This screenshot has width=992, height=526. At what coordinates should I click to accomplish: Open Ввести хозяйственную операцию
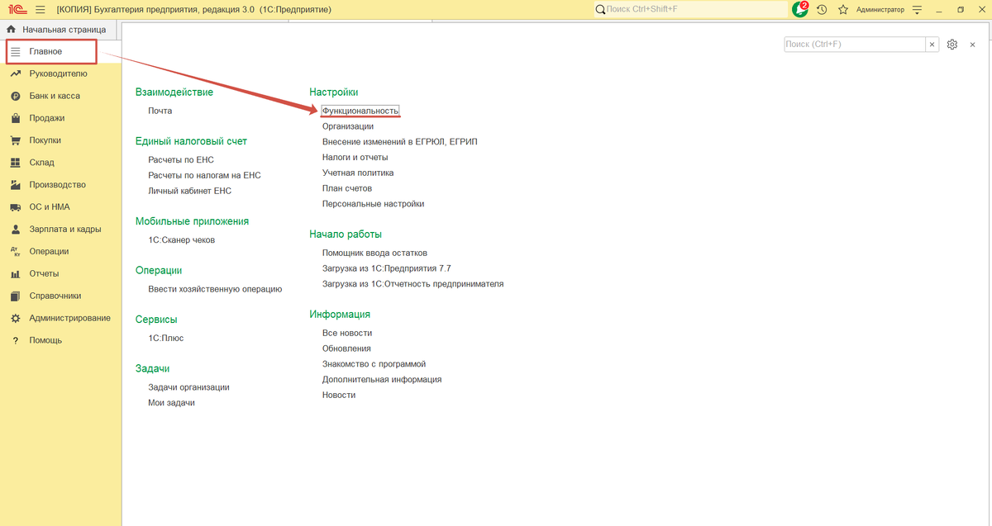215,289
